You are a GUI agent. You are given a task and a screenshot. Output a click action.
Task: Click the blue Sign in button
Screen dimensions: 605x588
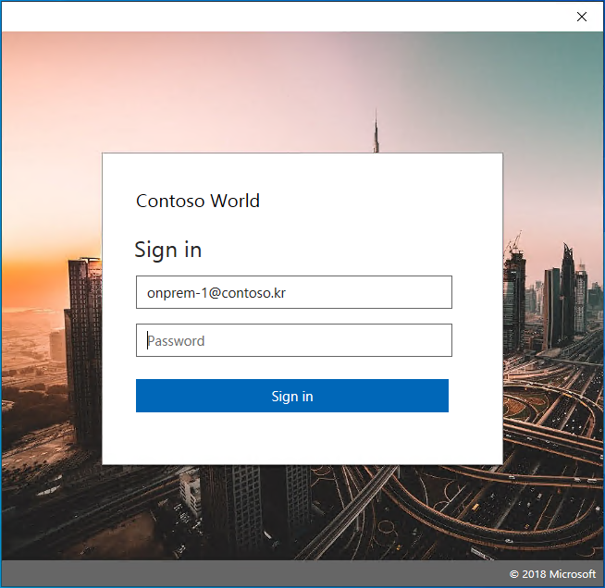292,396
